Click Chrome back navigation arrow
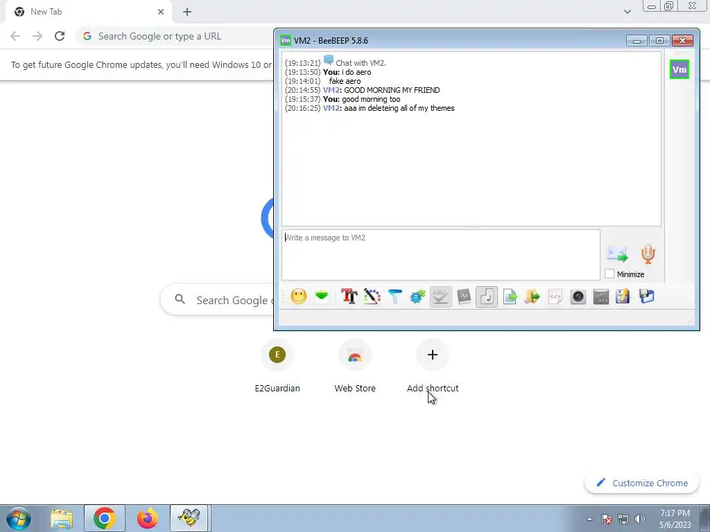The image size is (710, 532). pyautogui.click(x=15, y=36)
